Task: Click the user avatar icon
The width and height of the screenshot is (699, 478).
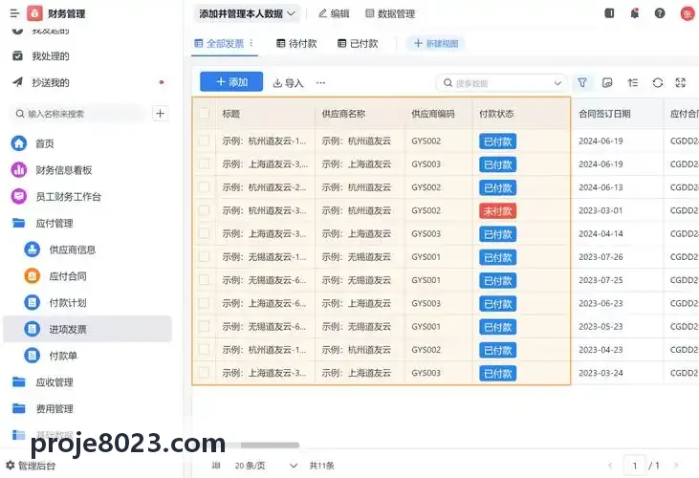Action: 687,13
